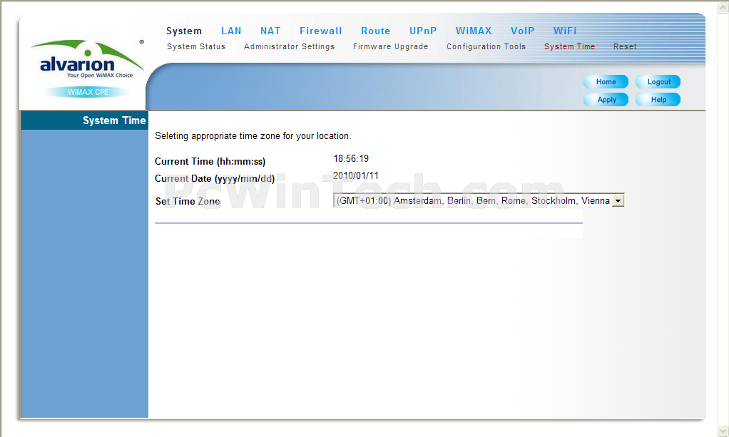The image size is (729, 437).
Task: Go to System Status submenu
Action: tap(196, 46)
